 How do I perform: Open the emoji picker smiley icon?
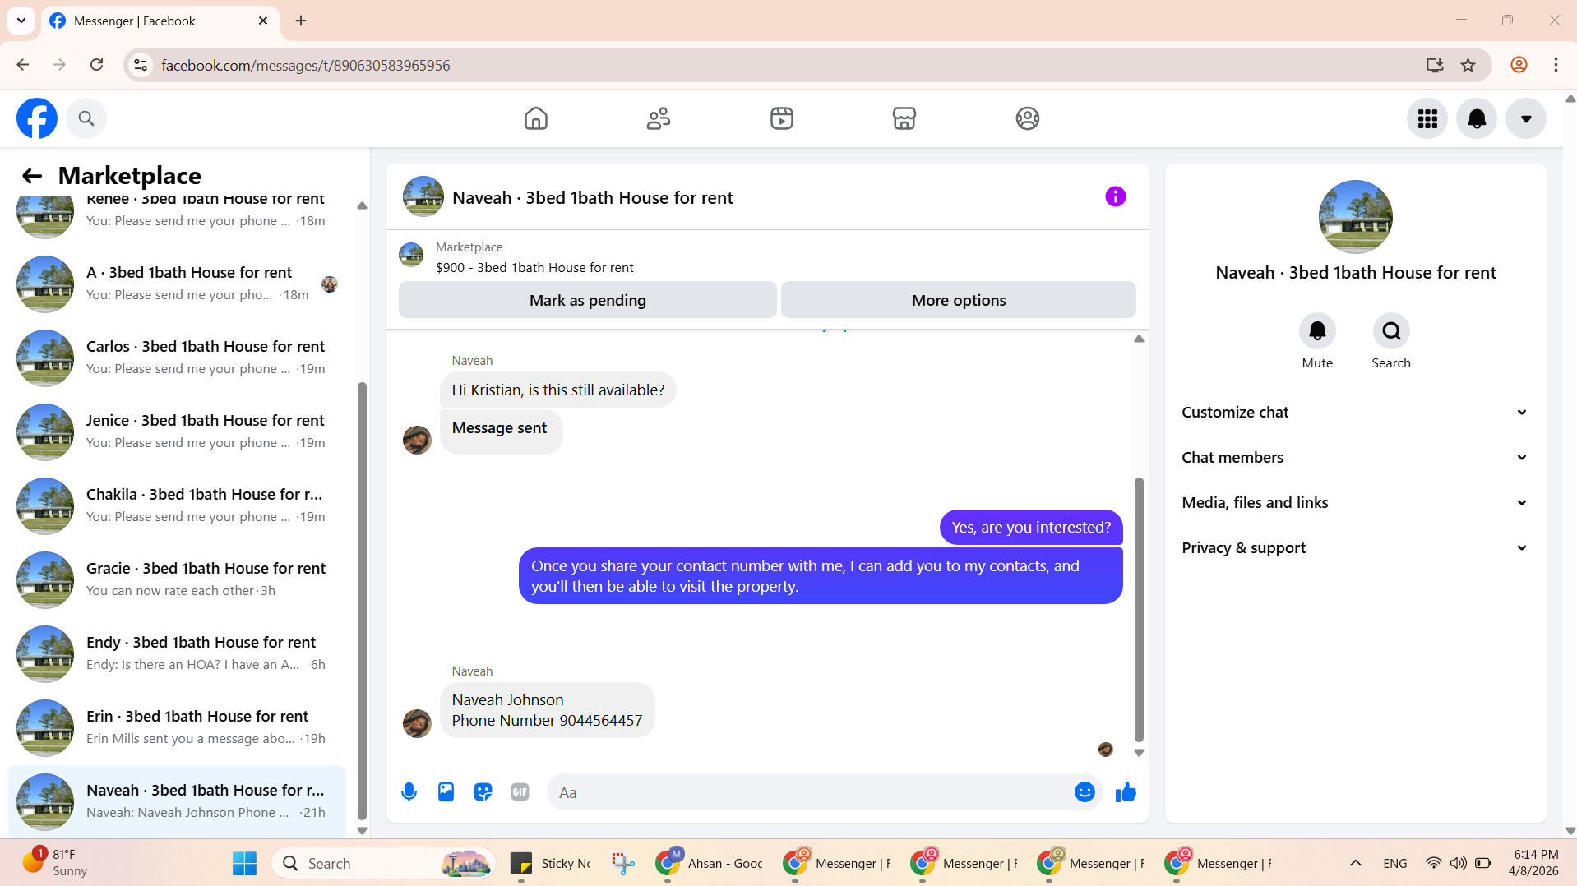[1084, 792]
